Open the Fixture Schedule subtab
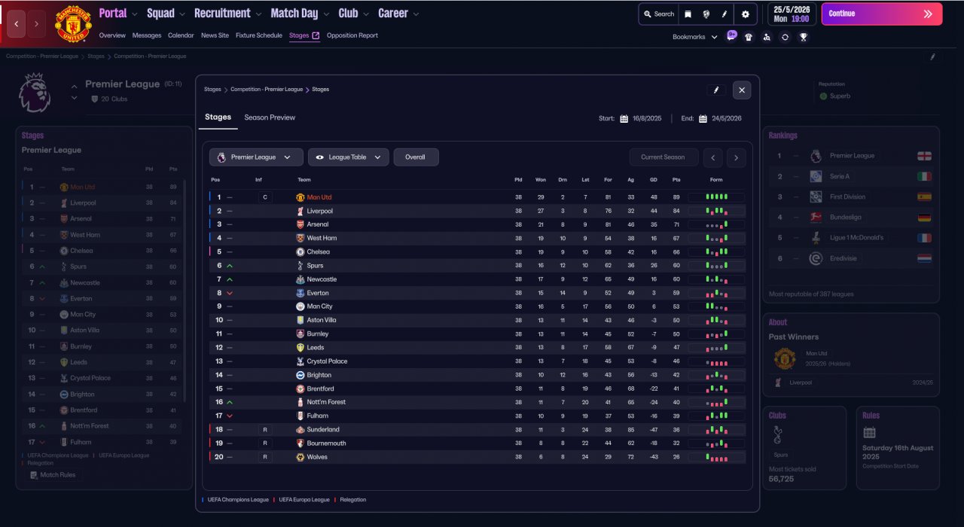The width and height of the screenshot is (964, 527). click(259, 35)
